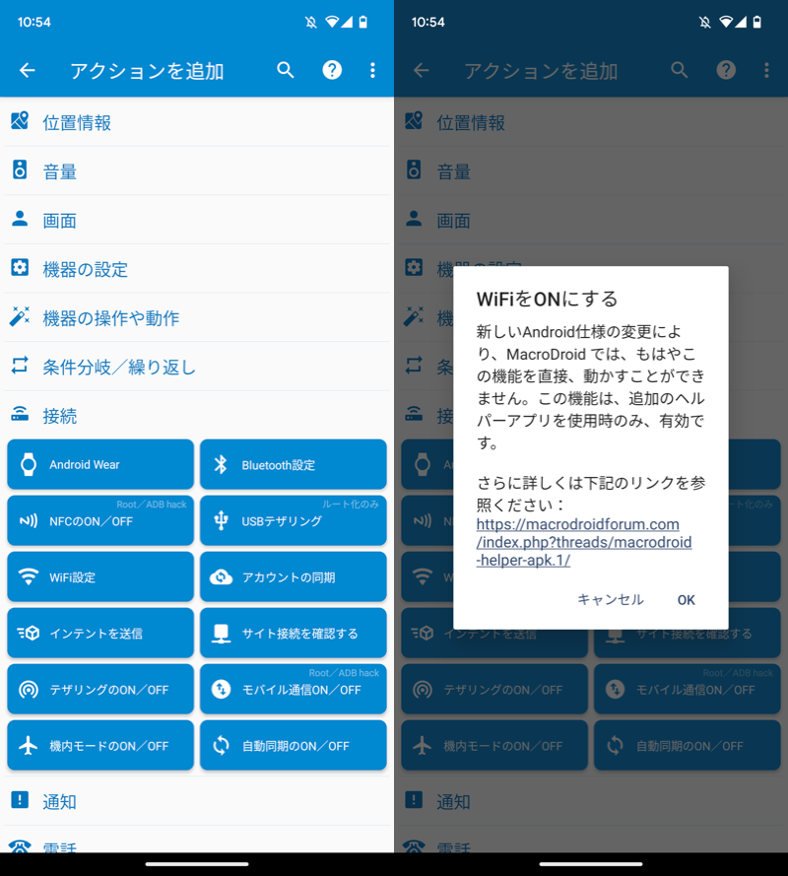Select the 機内モードのON／OFF airplane tile

(x=100, y=745)
